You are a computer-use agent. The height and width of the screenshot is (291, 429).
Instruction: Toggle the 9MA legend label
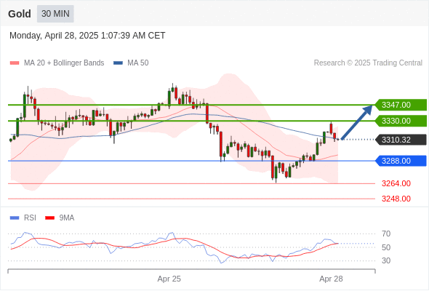(x=67, y=218)
